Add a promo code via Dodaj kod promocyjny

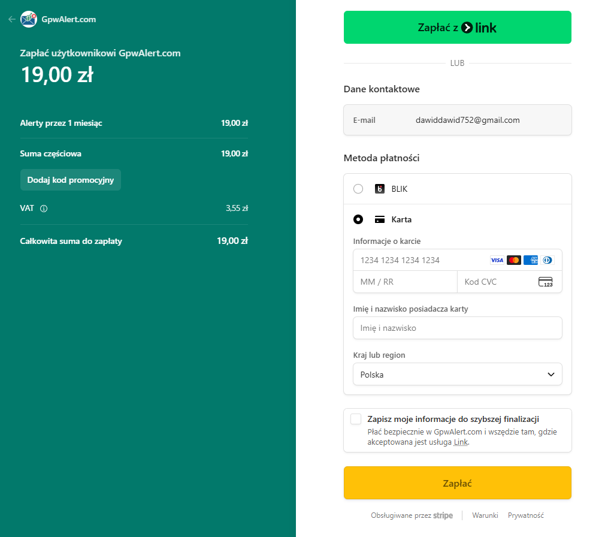(71, 180)
